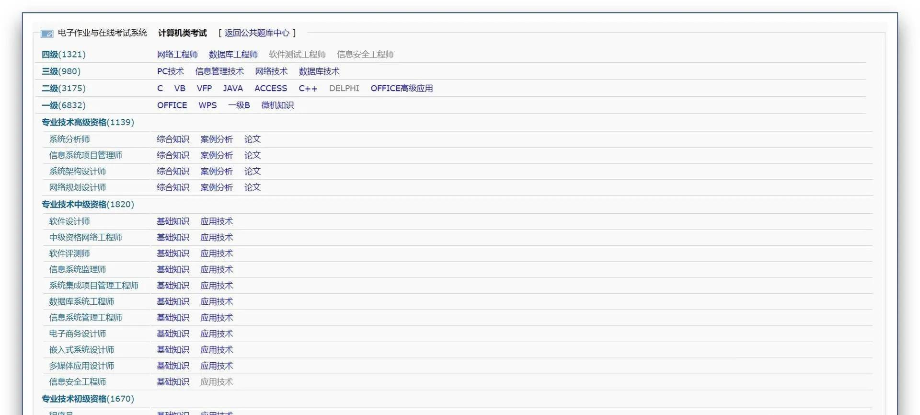
Task: Open 基础知识 for 中级资格网络工程师
Action: [173, 237]
